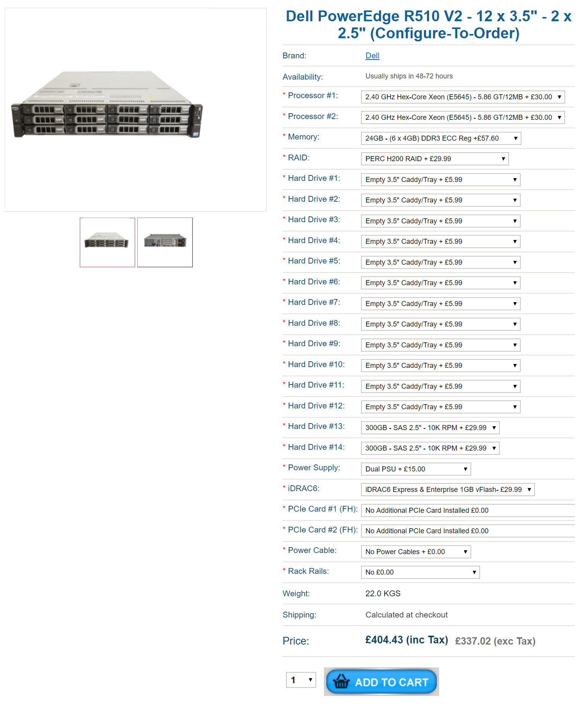The height and width of the screenshot is (723, 581).
Task: Open the PCIe Card #1 (FH) dropdown
Action: [468, 510]
